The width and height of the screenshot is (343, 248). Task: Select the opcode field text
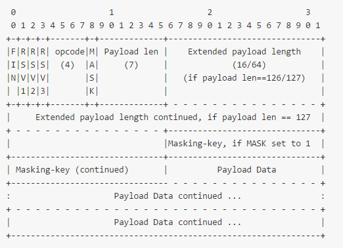tap(70, 52)
